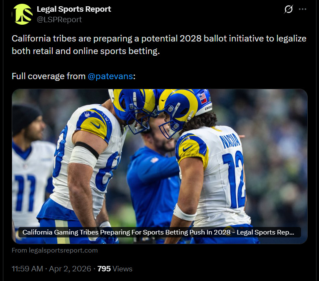Open the three-dot More options menu

pos(303,9)
